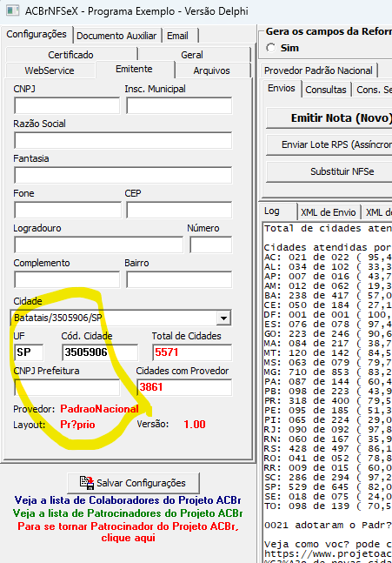Open the list of Colaboradores do Projeto ACBr
The height and width of the screenshot is (563, 392).
(128, 500)
